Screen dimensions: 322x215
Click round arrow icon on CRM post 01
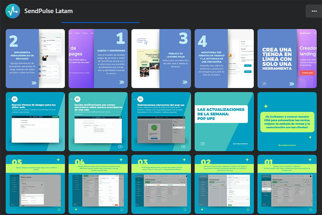(x=311, y=209)
